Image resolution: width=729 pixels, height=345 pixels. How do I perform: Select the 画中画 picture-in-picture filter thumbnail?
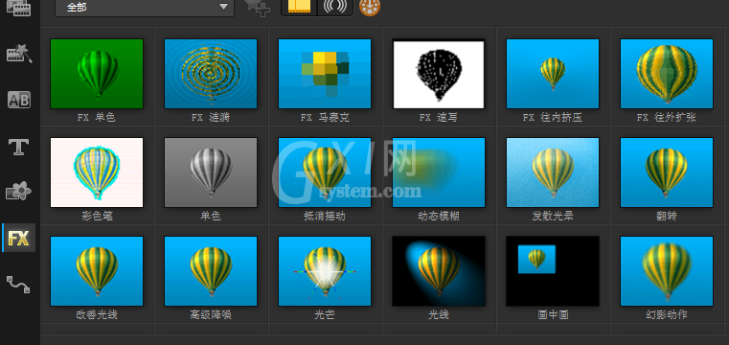pyautogui.click(x=553, y=271)
